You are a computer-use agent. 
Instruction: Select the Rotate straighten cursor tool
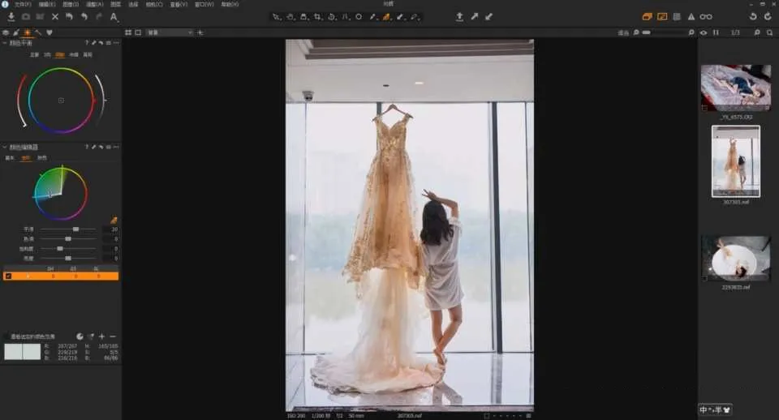pos(332,17)
